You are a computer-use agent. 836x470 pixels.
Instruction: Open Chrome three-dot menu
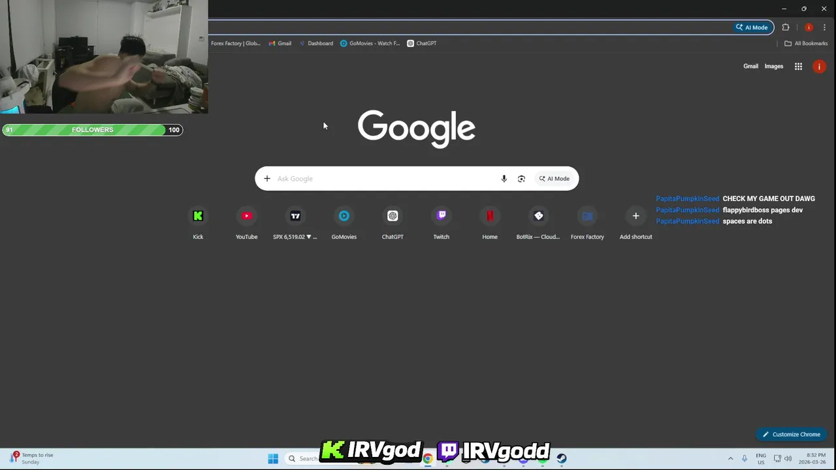tap(824, 27)
